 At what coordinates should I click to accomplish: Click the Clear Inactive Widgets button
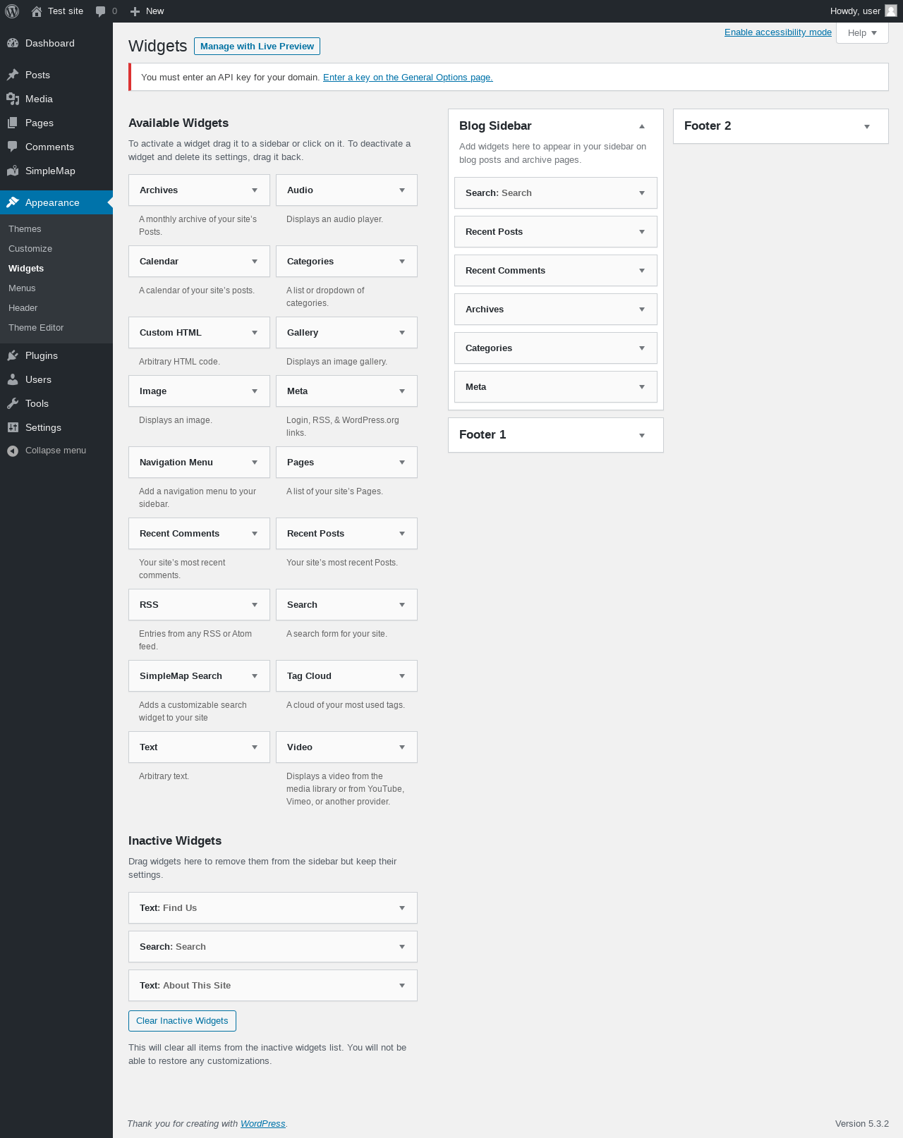[182, 1021]
